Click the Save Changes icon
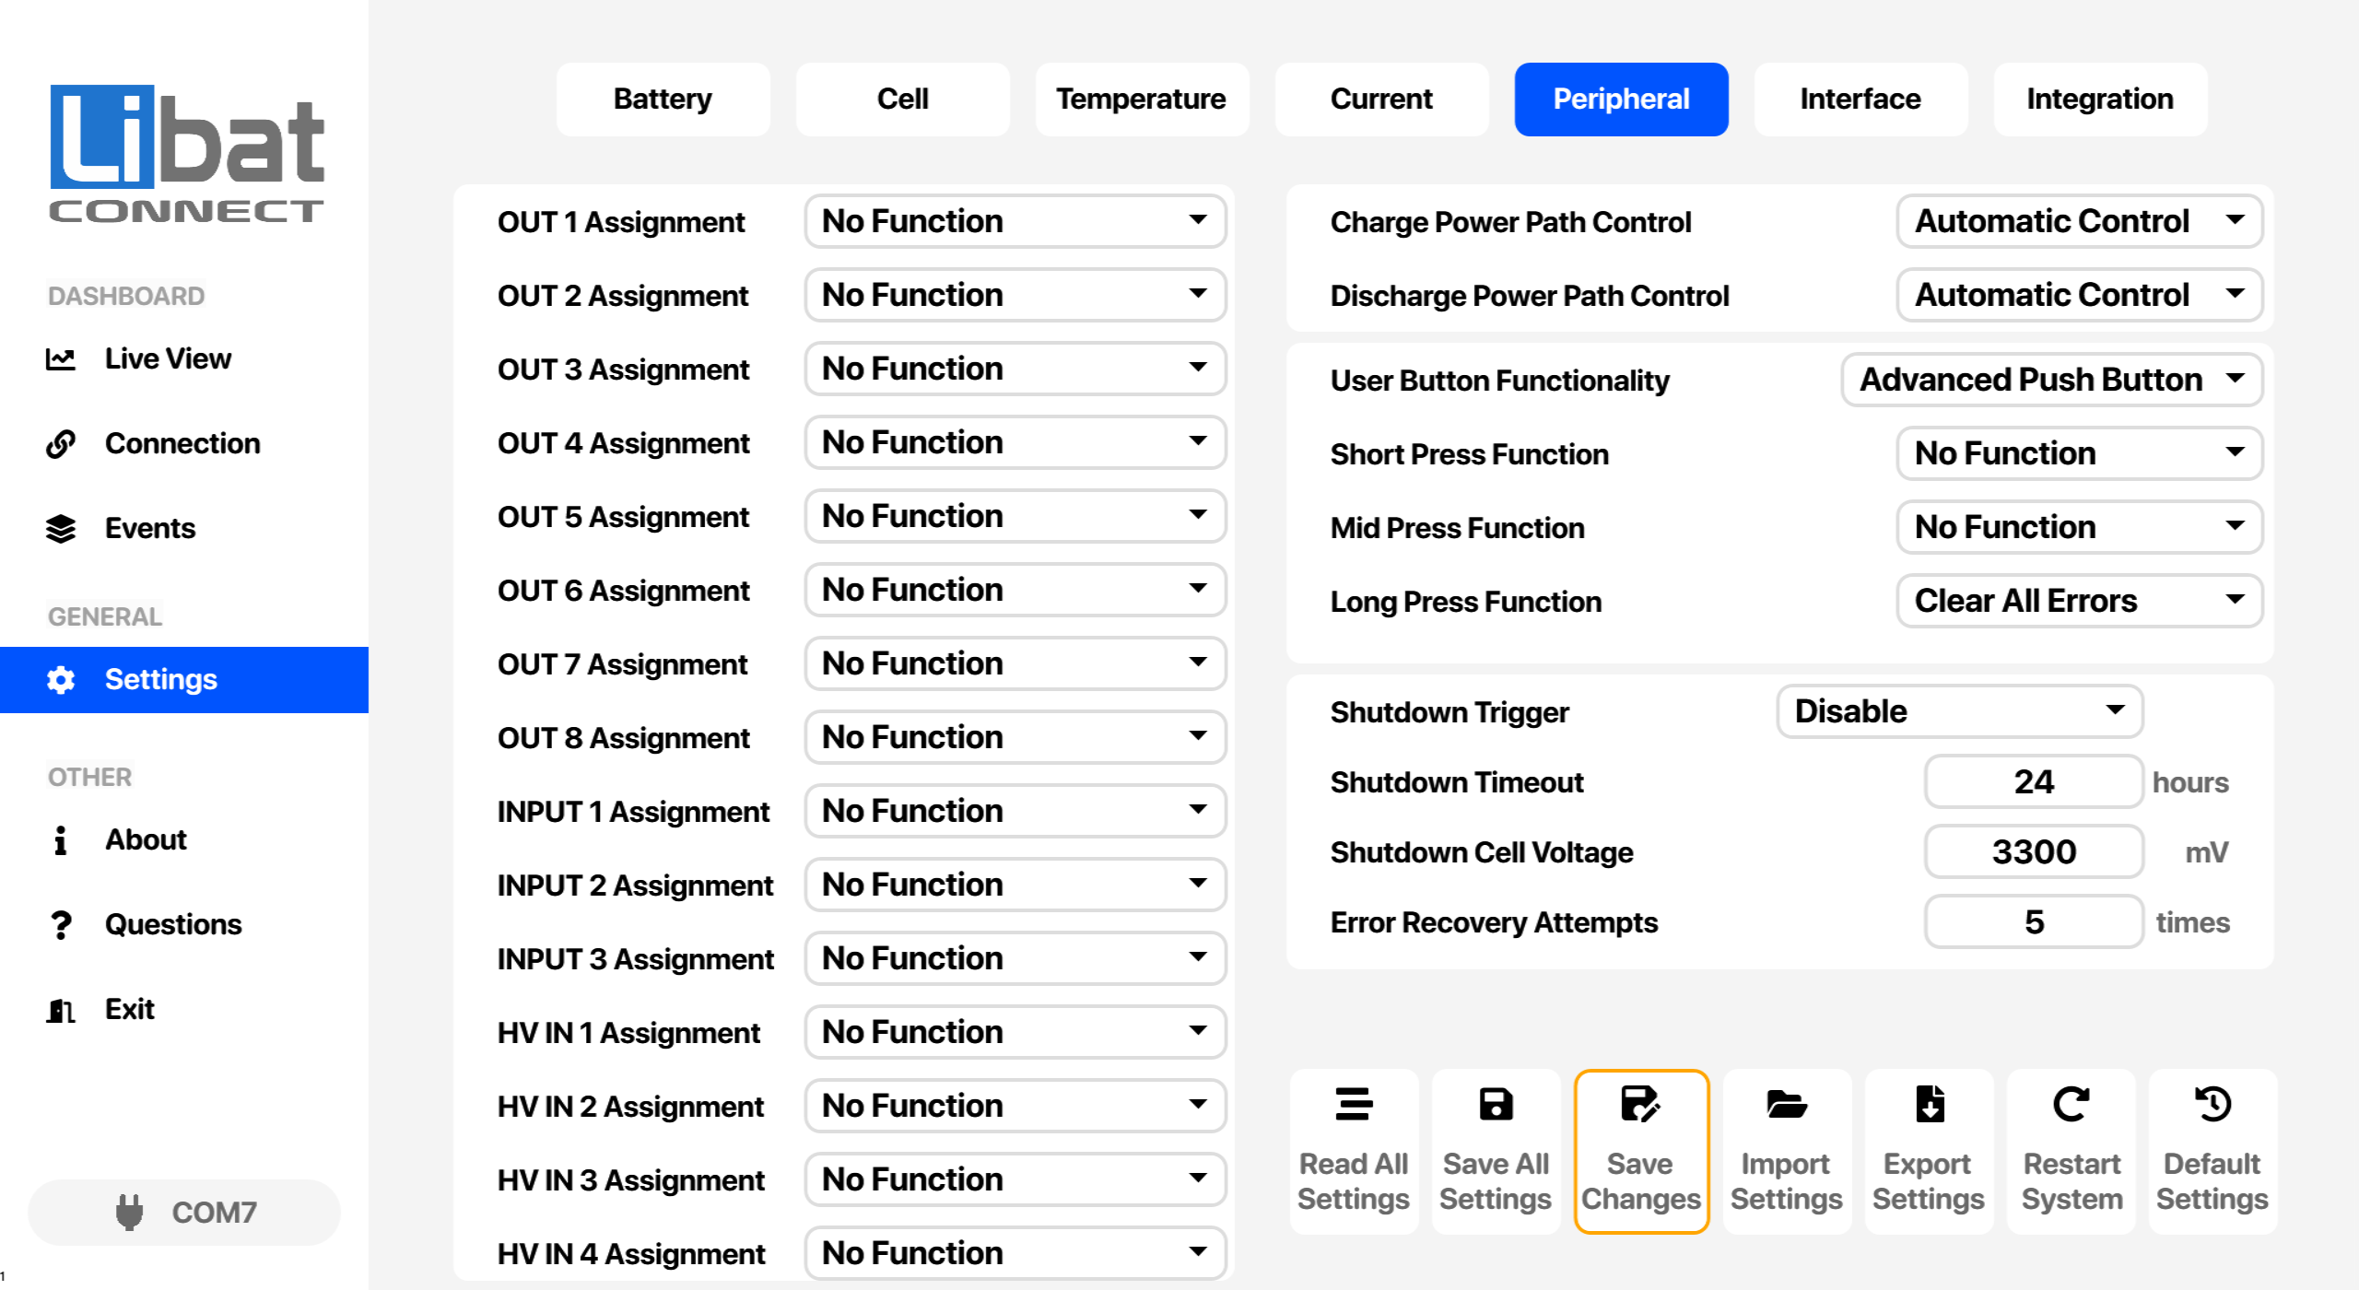Viewport: 2359px width, 1290px height. click(1640, 1104)
